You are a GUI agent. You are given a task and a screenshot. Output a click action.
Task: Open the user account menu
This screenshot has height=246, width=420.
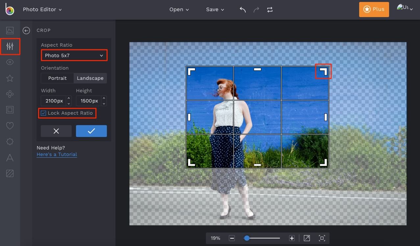tap(405, 9)
